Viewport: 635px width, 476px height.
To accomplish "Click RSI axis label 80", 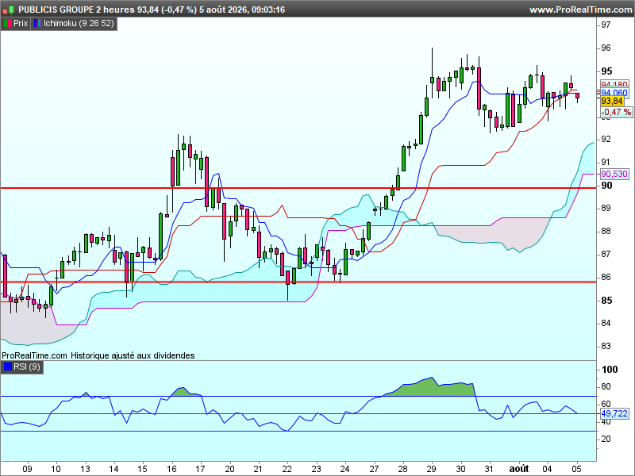I will [606, 386].
